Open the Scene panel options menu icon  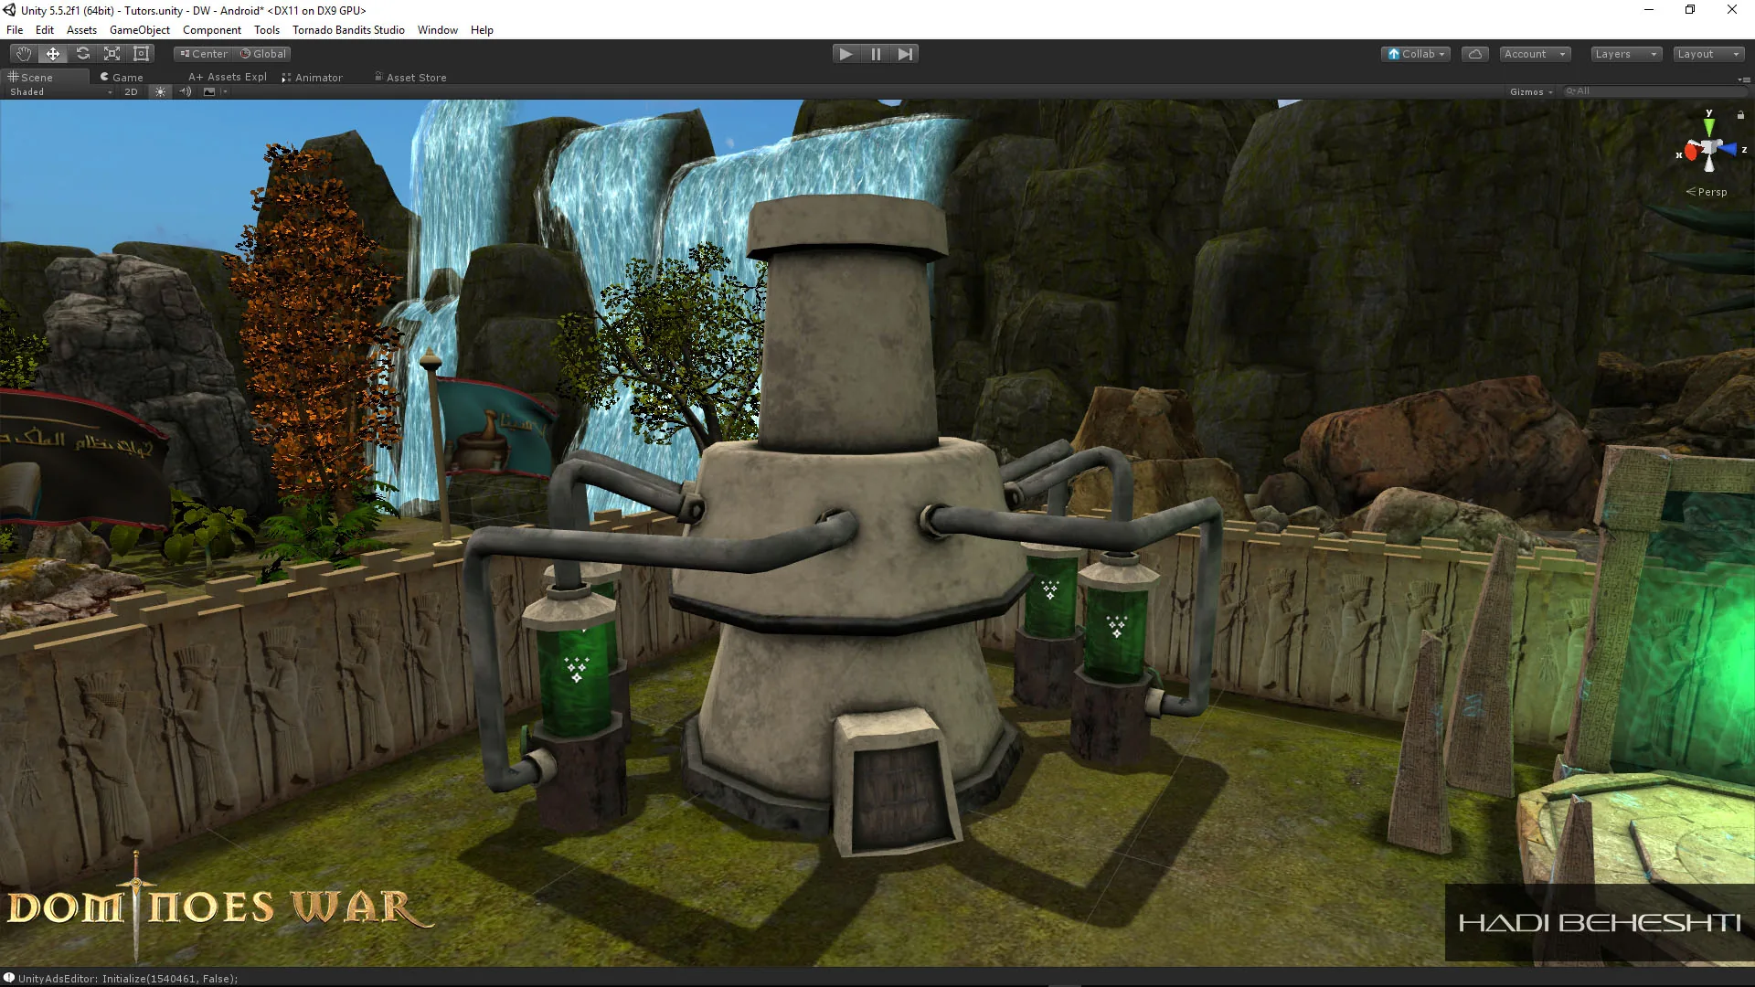[1744, 79]
